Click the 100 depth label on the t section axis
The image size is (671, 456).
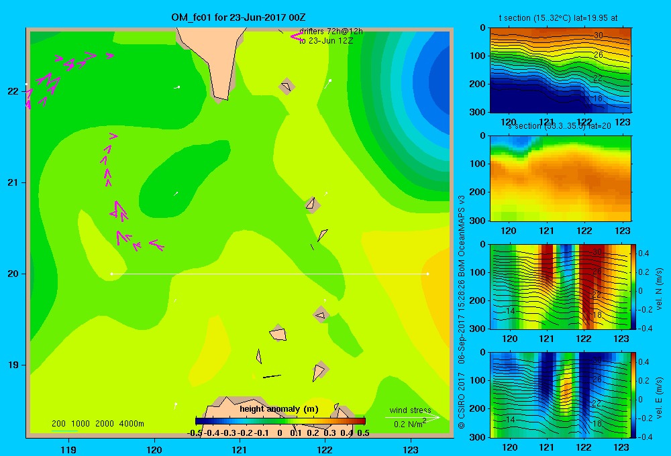[x=478, y=56]
